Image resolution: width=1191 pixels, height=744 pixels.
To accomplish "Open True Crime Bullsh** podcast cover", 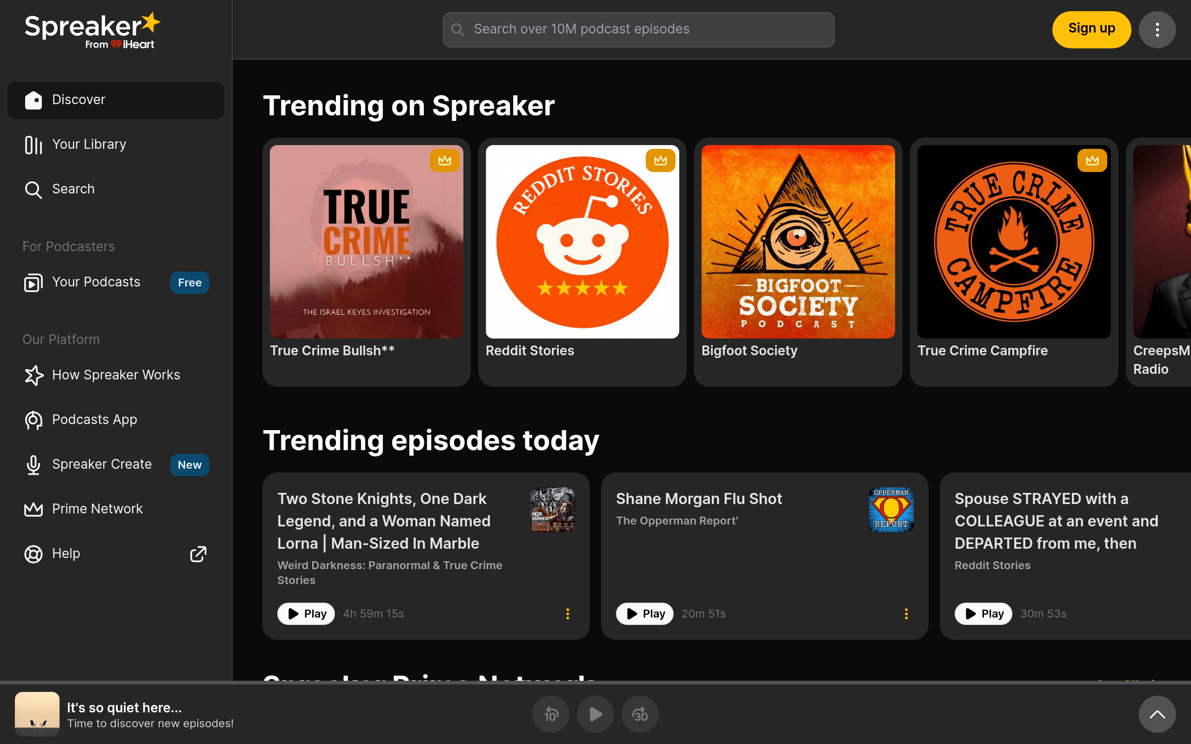I will (x=366, y=242).
